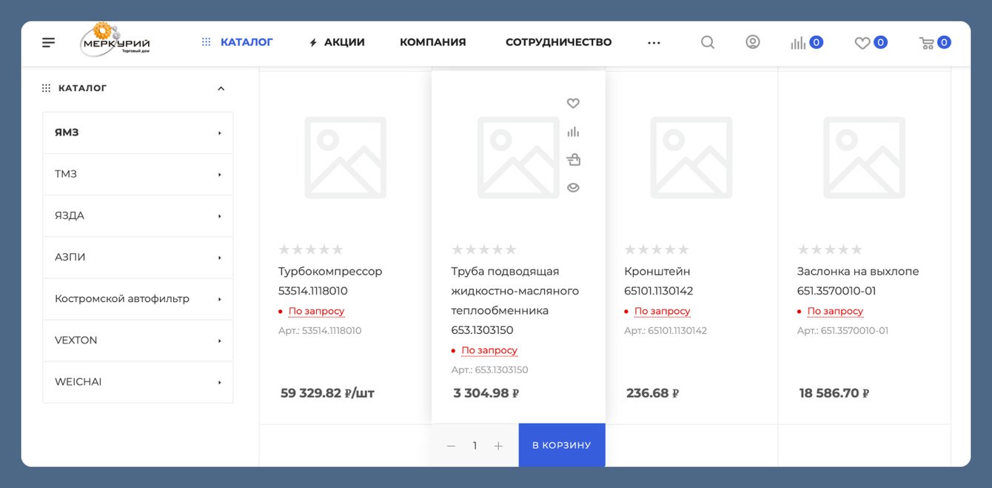Open the hamburger menu icon
Screen dimensions: 992x488
[49, 43]
